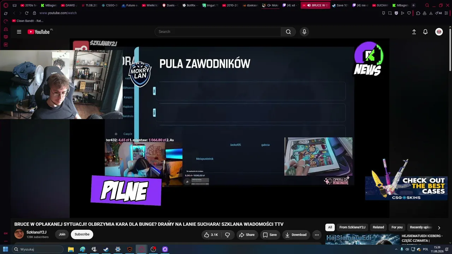
Task: Open the Aria AI button
Action: pyautogui.click(x=439, y=13)
